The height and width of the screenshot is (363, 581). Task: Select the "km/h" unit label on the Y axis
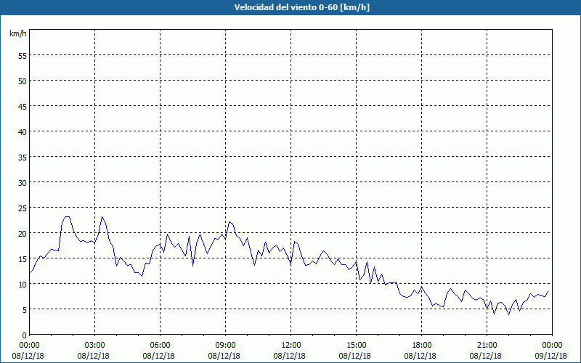tap(18, 33)
